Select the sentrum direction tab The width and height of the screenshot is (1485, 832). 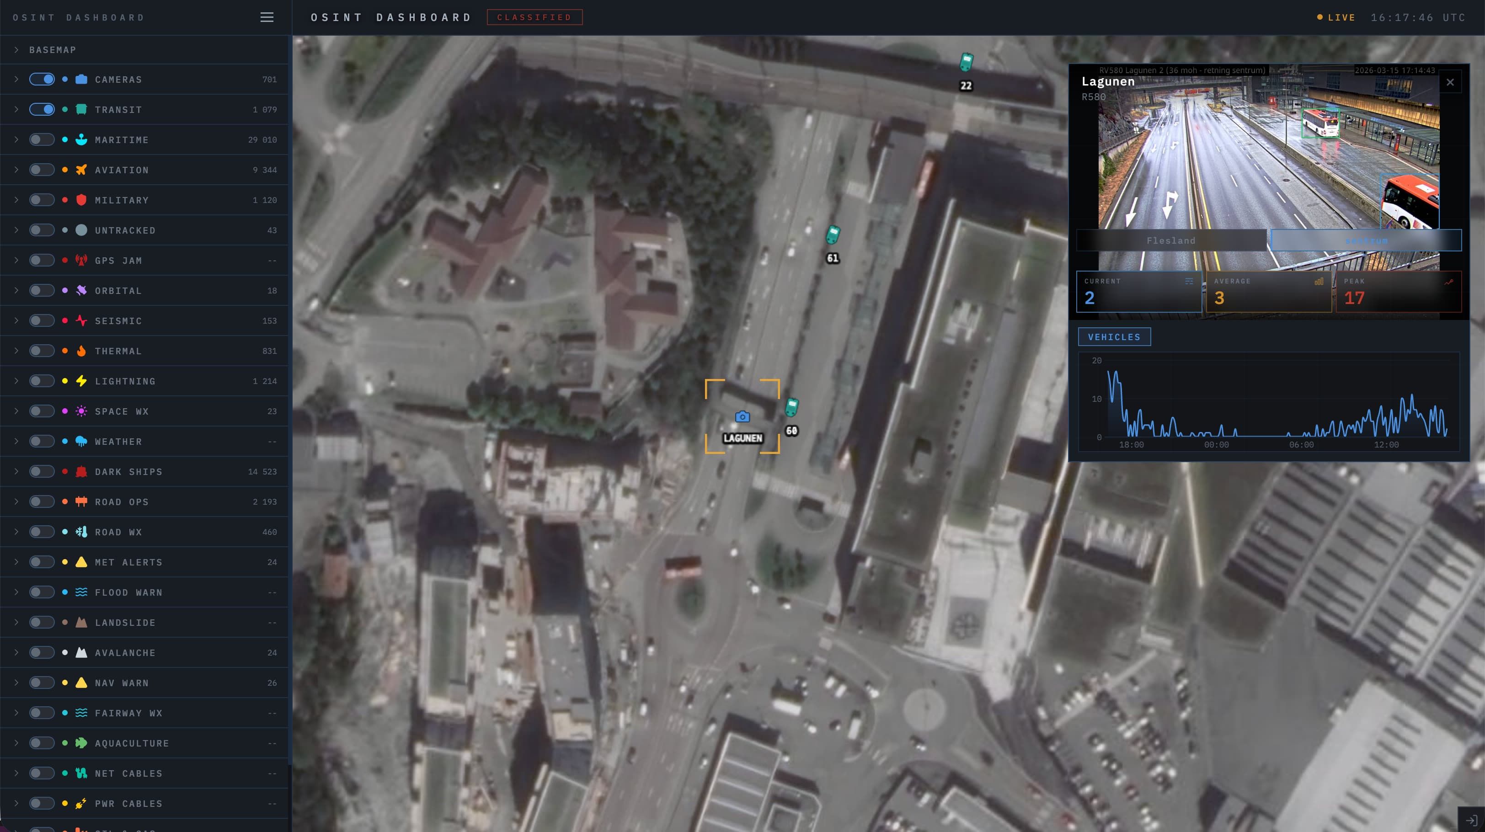[x=1366, y=240]
